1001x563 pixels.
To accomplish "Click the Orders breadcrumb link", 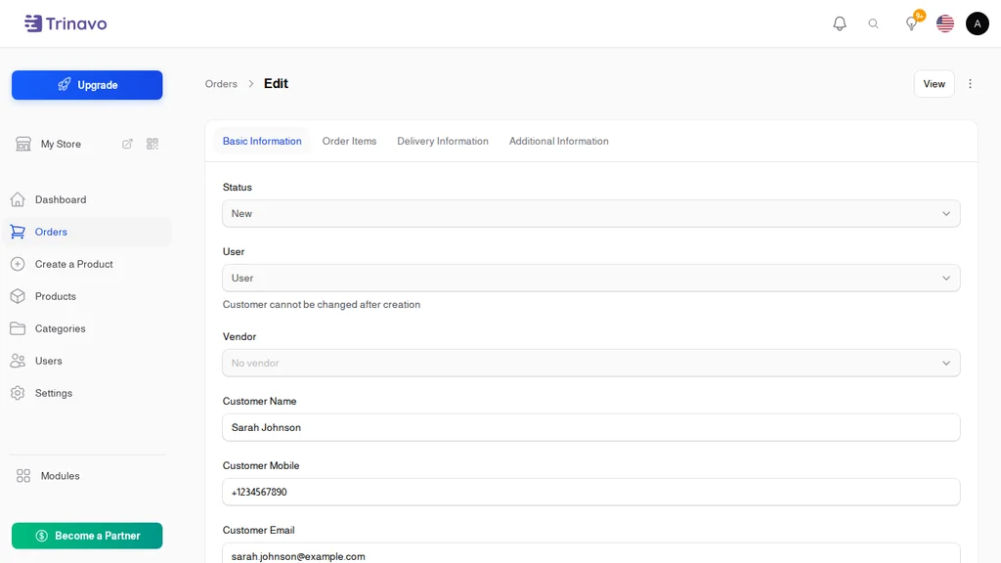I will (x=221, y=84).
